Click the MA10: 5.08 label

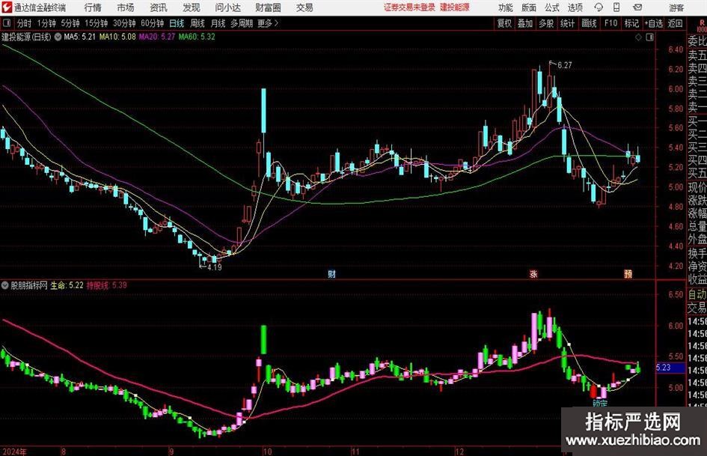coord(117,37)
